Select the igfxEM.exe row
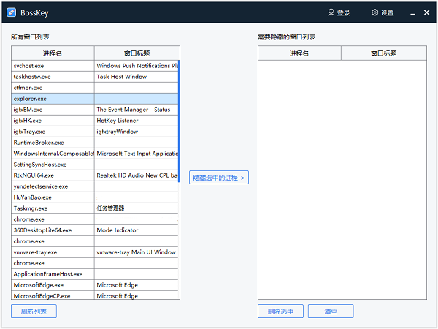The width and height of the screenshot is (438, 329). tap(95, 110)
